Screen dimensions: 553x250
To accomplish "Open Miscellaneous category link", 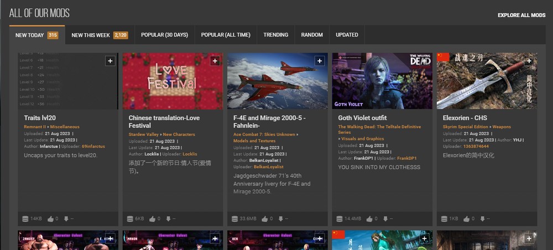I will 65,127.
